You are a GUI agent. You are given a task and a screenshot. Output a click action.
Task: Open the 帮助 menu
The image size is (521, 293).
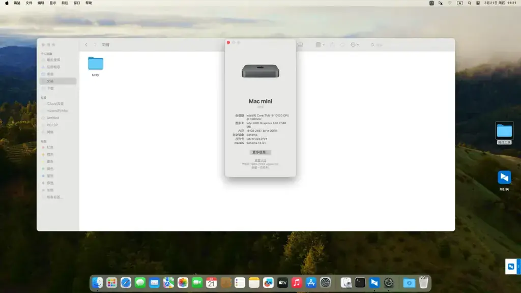click(89, 3)
